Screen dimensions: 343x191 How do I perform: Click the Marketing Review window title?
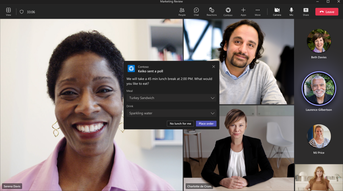coord(171,1)
